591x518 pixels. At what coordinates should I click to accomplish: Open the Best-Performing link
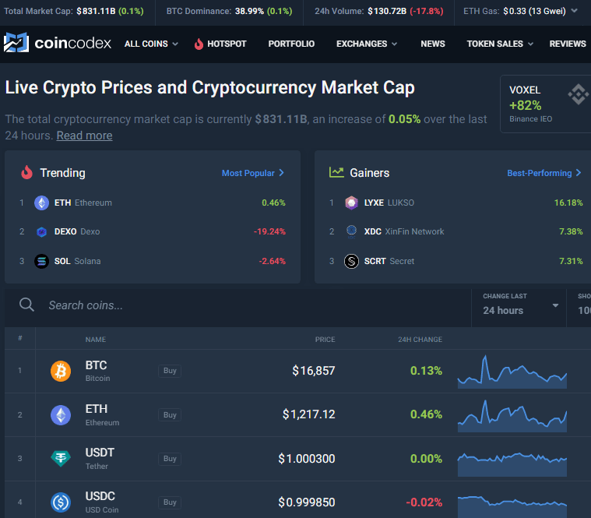(544, 173)
